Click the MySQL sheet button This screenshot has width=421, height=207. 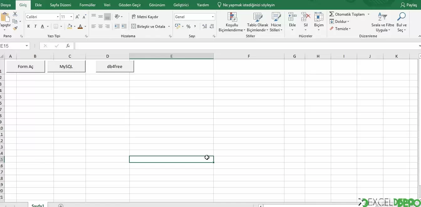66,66
